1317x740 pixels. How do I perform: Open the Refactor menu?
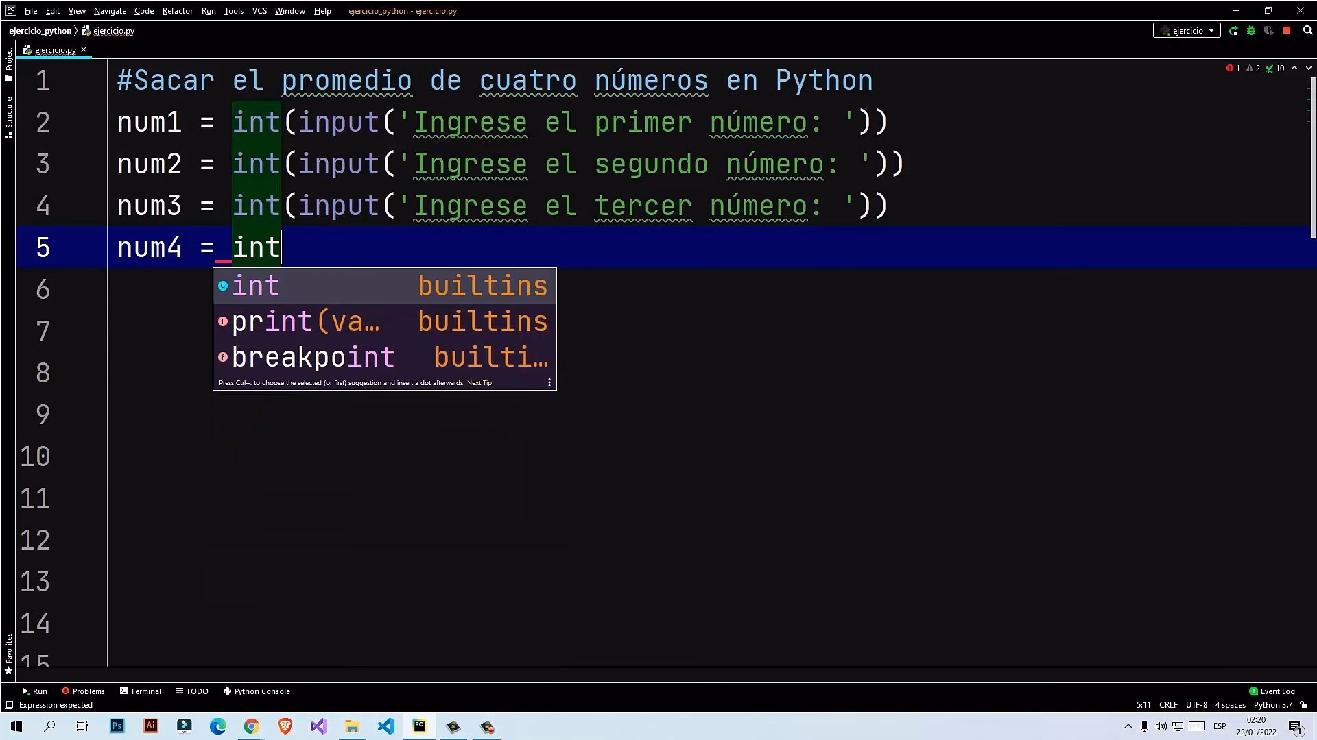point(178,10)
